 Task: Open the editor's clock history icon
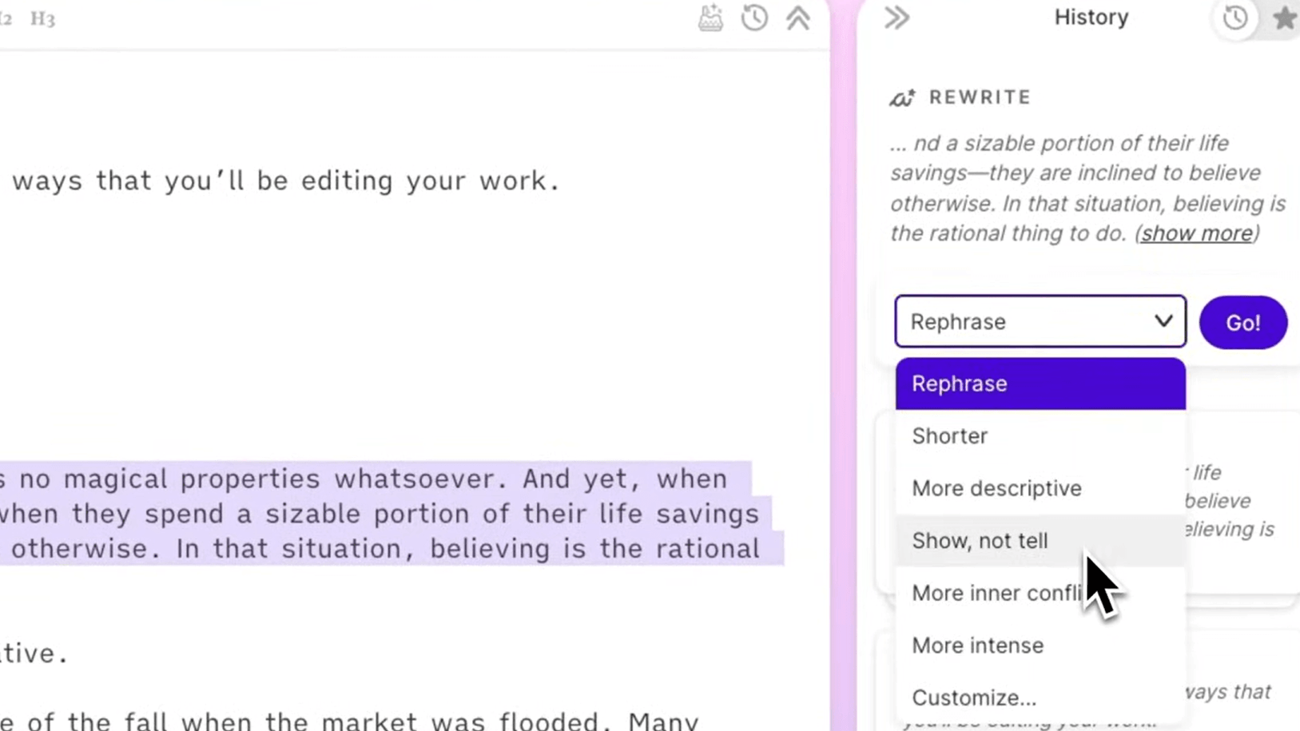(x=754, y=18)
